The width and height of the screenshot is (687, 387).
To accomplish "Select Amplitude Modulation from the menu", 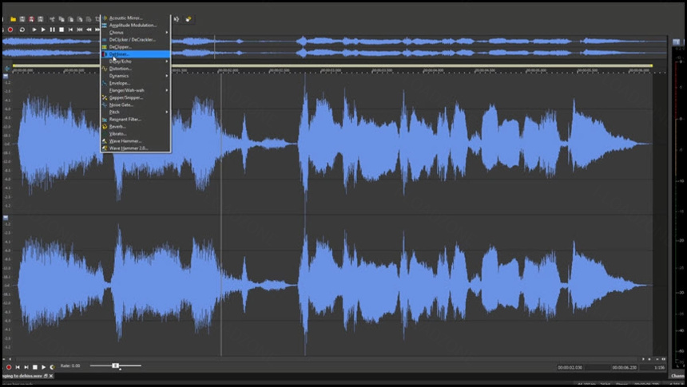I will point(136,26).
